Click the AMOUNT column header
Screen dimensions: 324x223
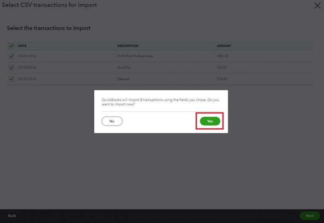pyautogui.click(x=223, y=46)
